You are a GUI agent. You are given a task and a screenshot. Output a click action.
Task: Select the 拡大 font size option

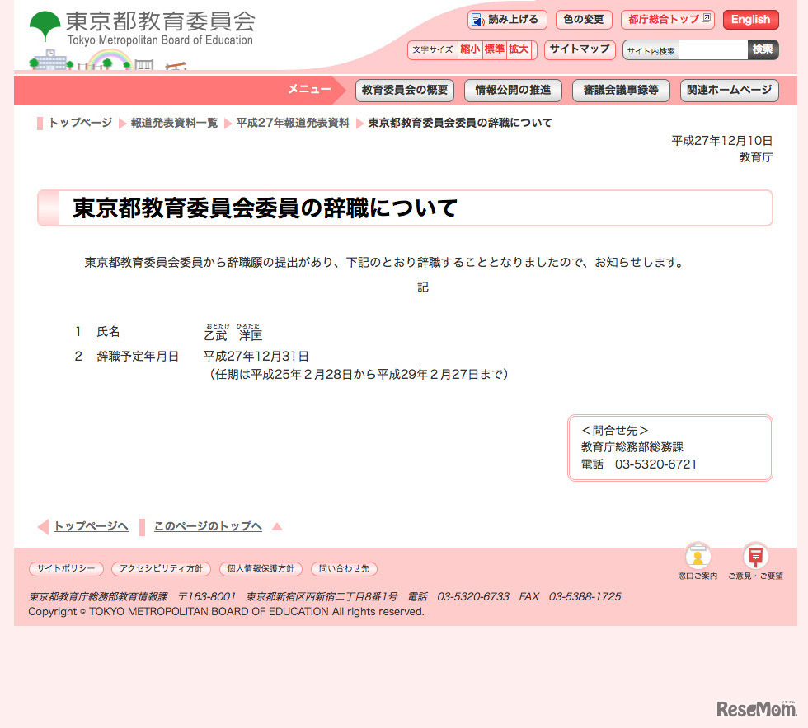point(518,49)
